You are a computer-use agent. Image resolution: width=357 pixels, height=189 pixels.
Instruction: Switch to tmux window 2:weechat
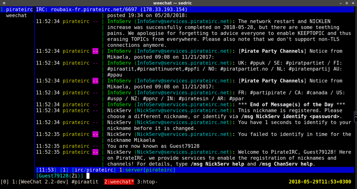pos(119,182)
